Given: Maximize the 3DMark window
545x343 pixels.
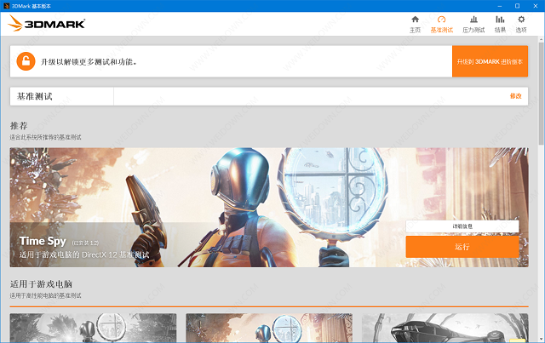Looking at the screenshot, I should [517, 6].
